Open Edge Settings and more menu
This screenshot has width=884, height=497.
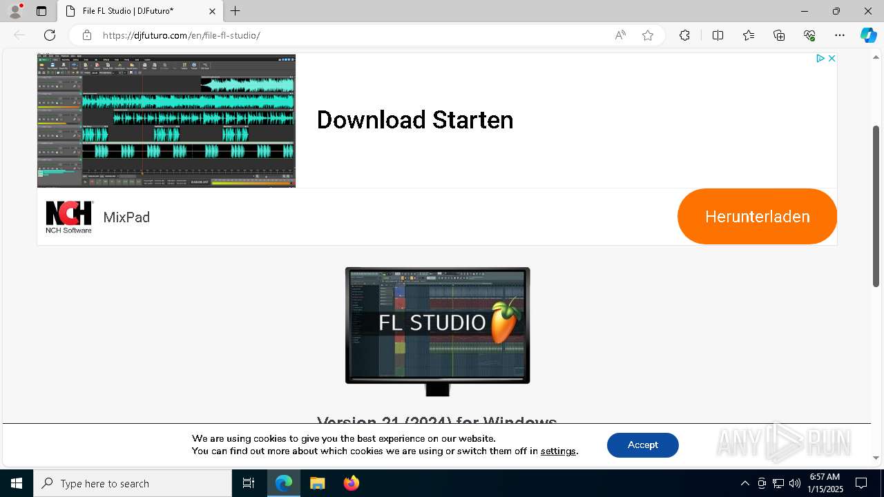point(840,35)
